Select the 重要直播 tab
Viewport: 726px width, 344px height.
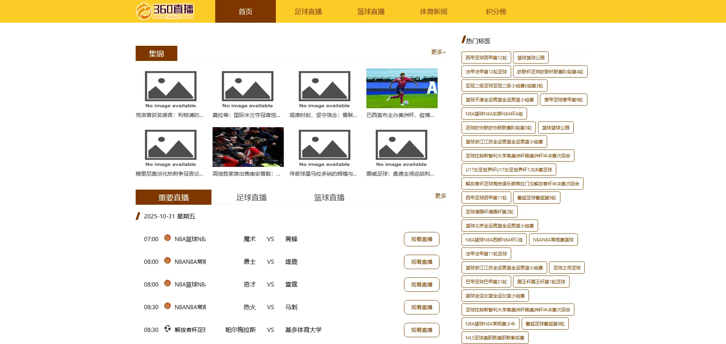pyautogui.click(x=174, y=198)
